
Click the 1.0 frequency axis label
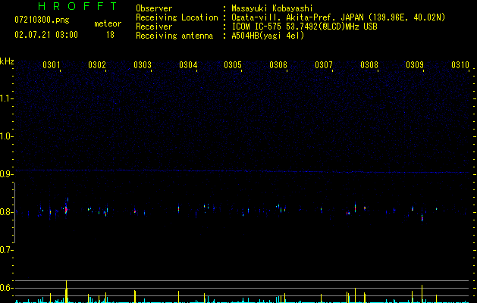coord(6,136)
